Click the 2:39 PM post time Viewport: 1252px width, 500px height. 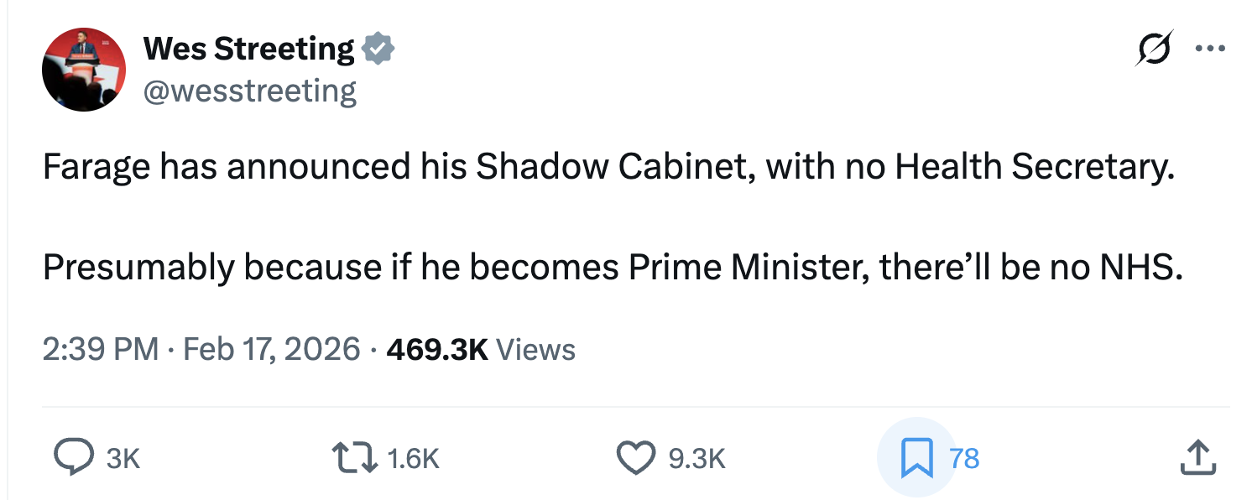[100, 349]
